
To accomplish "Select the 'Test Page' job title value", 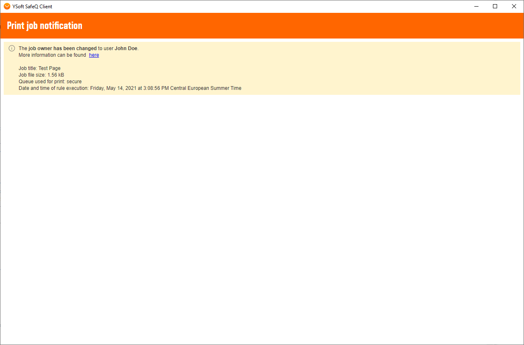I will [x=50, y=68].
